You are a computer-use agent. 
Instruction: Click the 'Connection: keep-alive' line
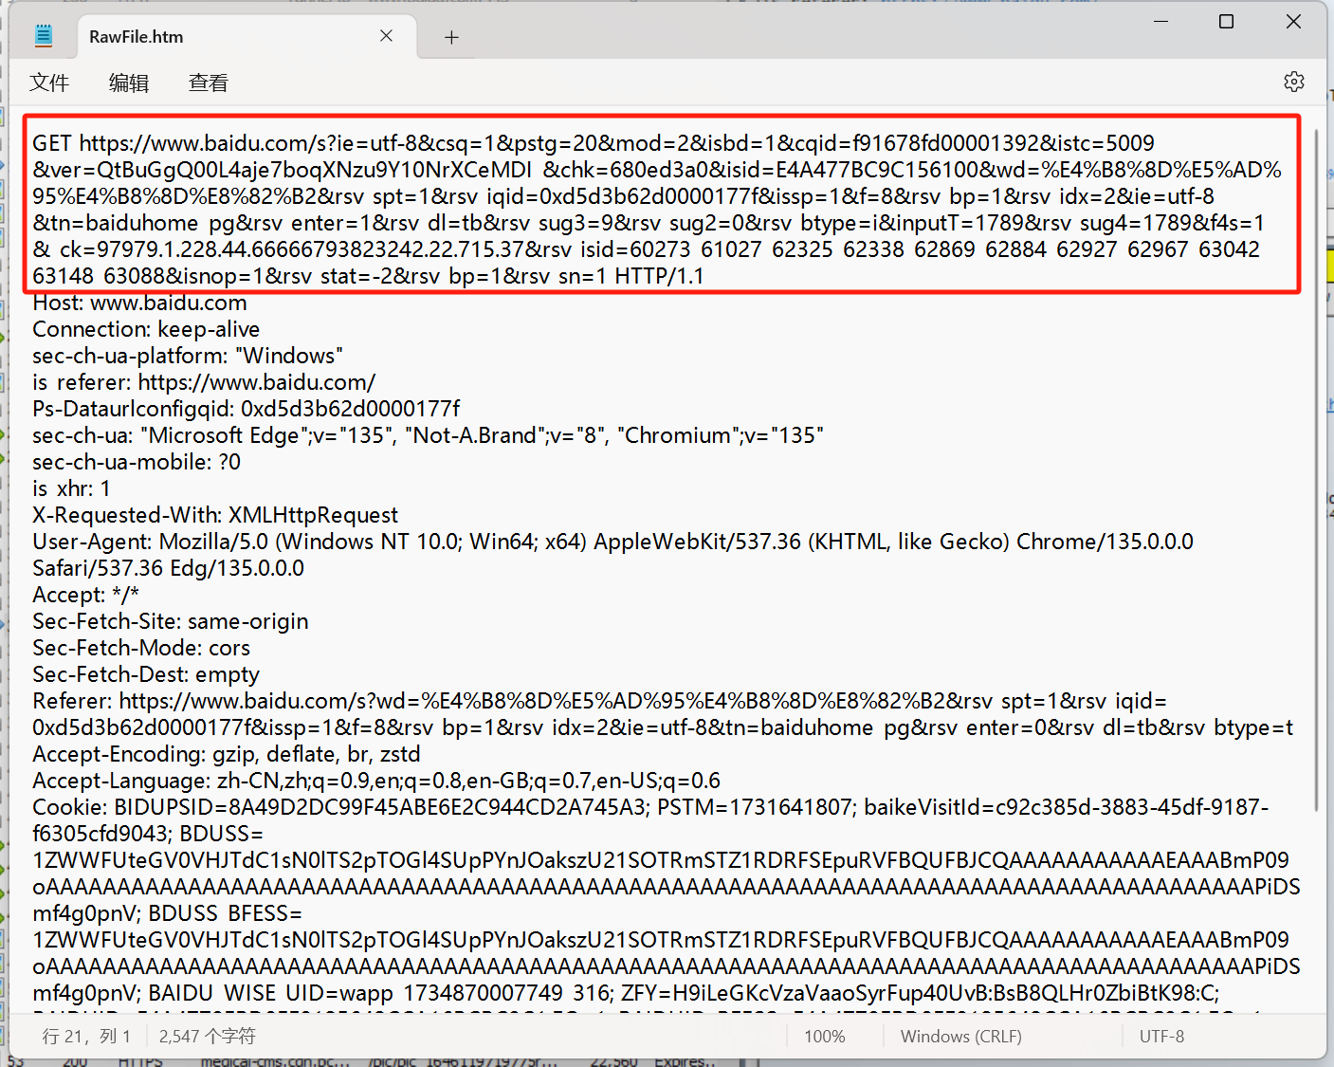[x=146, y=329]
